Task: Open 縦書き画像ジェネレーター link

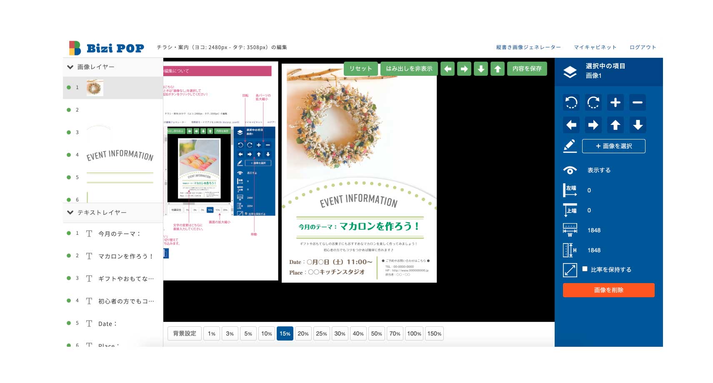Action: click(x=528, y=47)
